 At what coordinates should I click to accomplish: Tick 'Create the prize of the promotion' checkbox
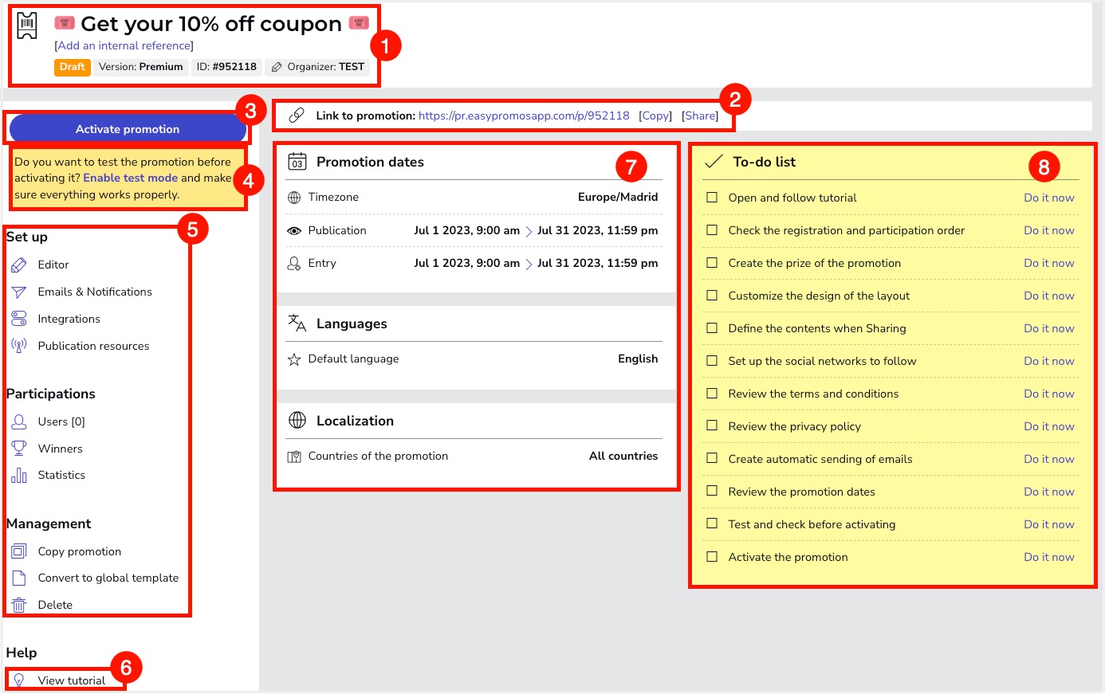[x=712, y=263]
